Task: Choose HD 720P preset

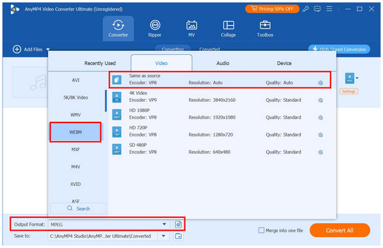Action: (x=220, y=131)
